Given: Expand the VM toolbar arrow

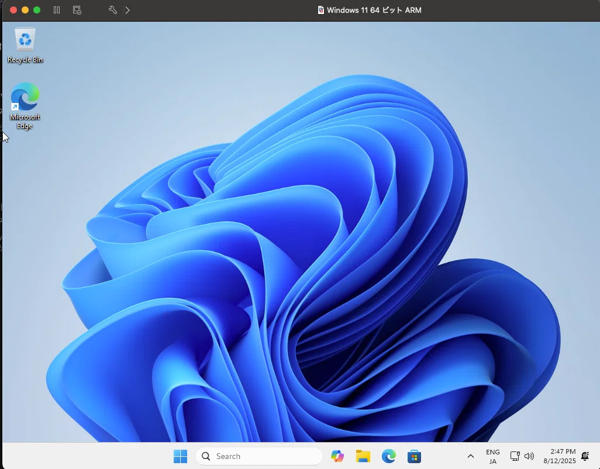Looking at the screenshot, I should coord(127,10).
